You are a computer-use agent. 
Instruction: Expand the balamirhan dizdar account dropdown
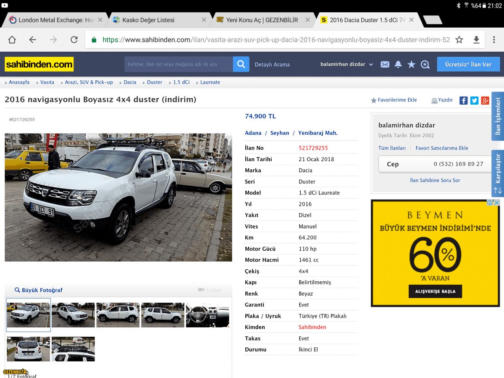click(346, 64)
